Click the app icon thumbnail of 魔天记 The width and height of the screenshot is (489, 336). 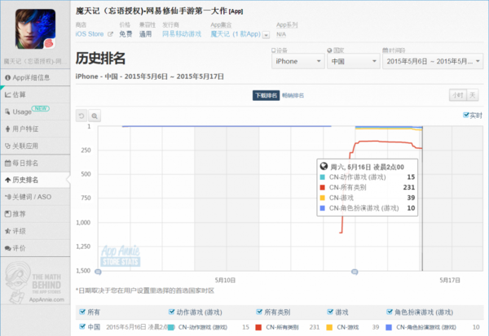point(35,29)
